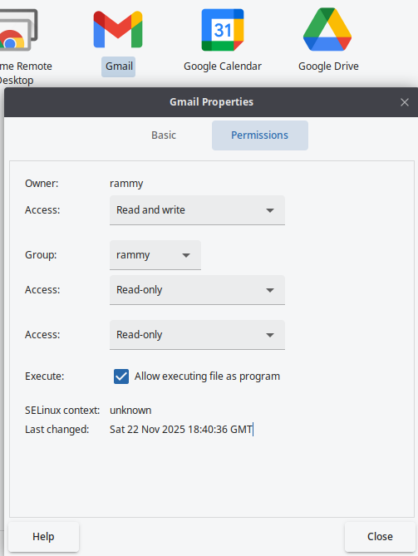This screenshot has height=556, width=418.
Task: Click the Execute: label
Action: [x=44, y=376]
